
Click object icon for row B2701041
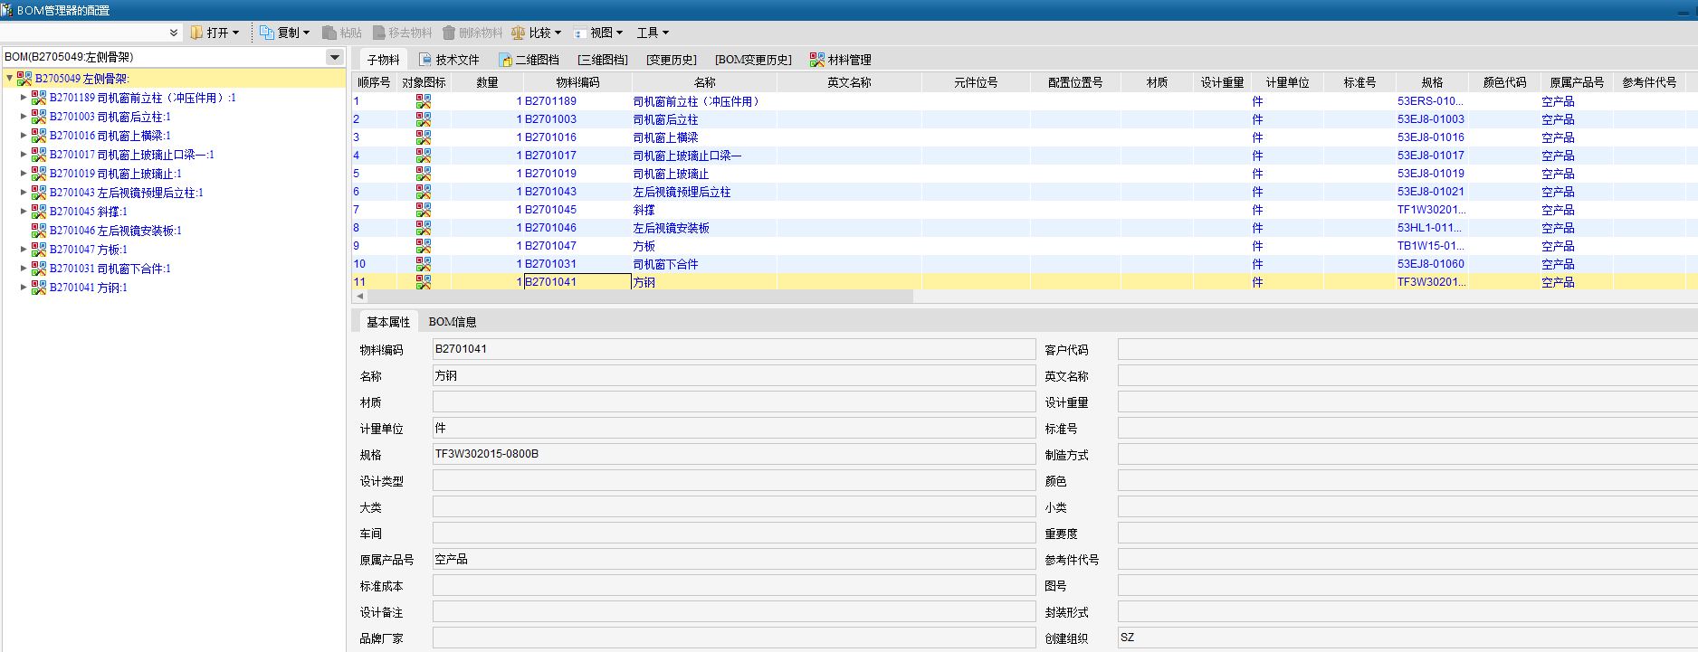click(x=423, y=282)
